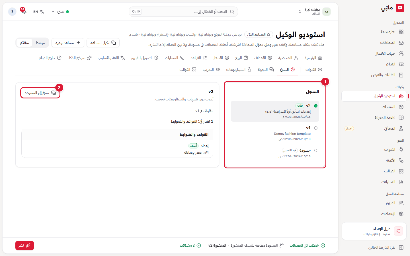The width and height of the screenshot is (410, 256).
Task: Open الأهداف tab
Action: pyautogui.click(x=263, y=58)
